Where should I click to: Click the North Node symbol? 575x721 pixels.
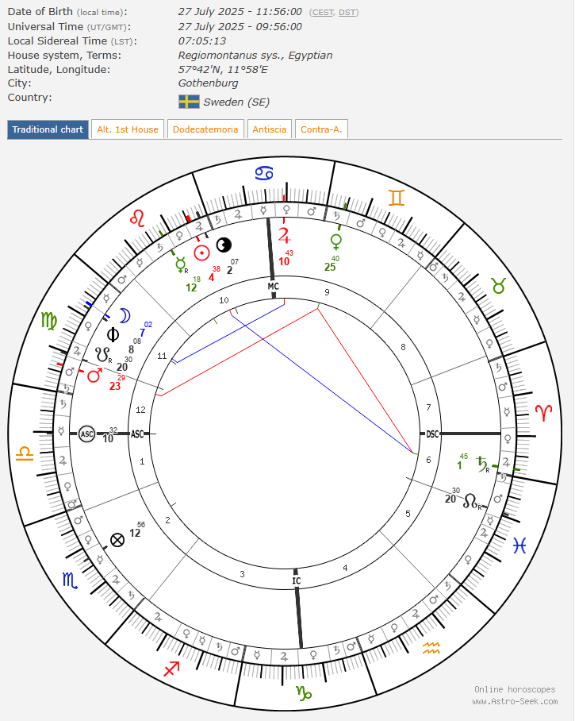pyautogui.click(x=472, y=501)
